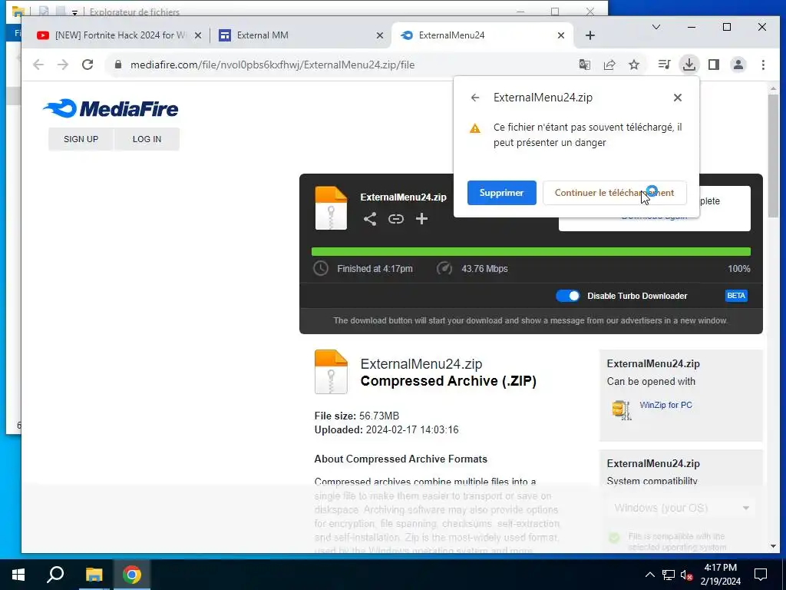The image size is (786, 590).
Task: Click the SIGN UP button
Action: point(81,139)
